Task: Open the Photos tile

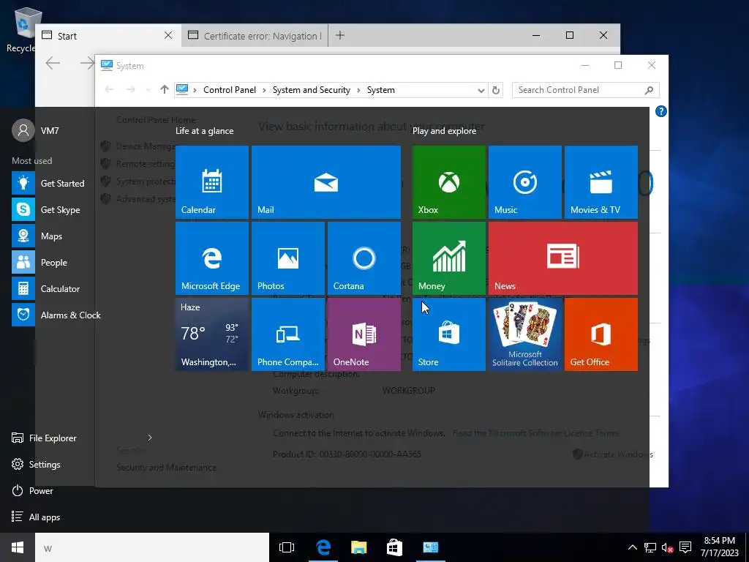Action: point(288,258)
